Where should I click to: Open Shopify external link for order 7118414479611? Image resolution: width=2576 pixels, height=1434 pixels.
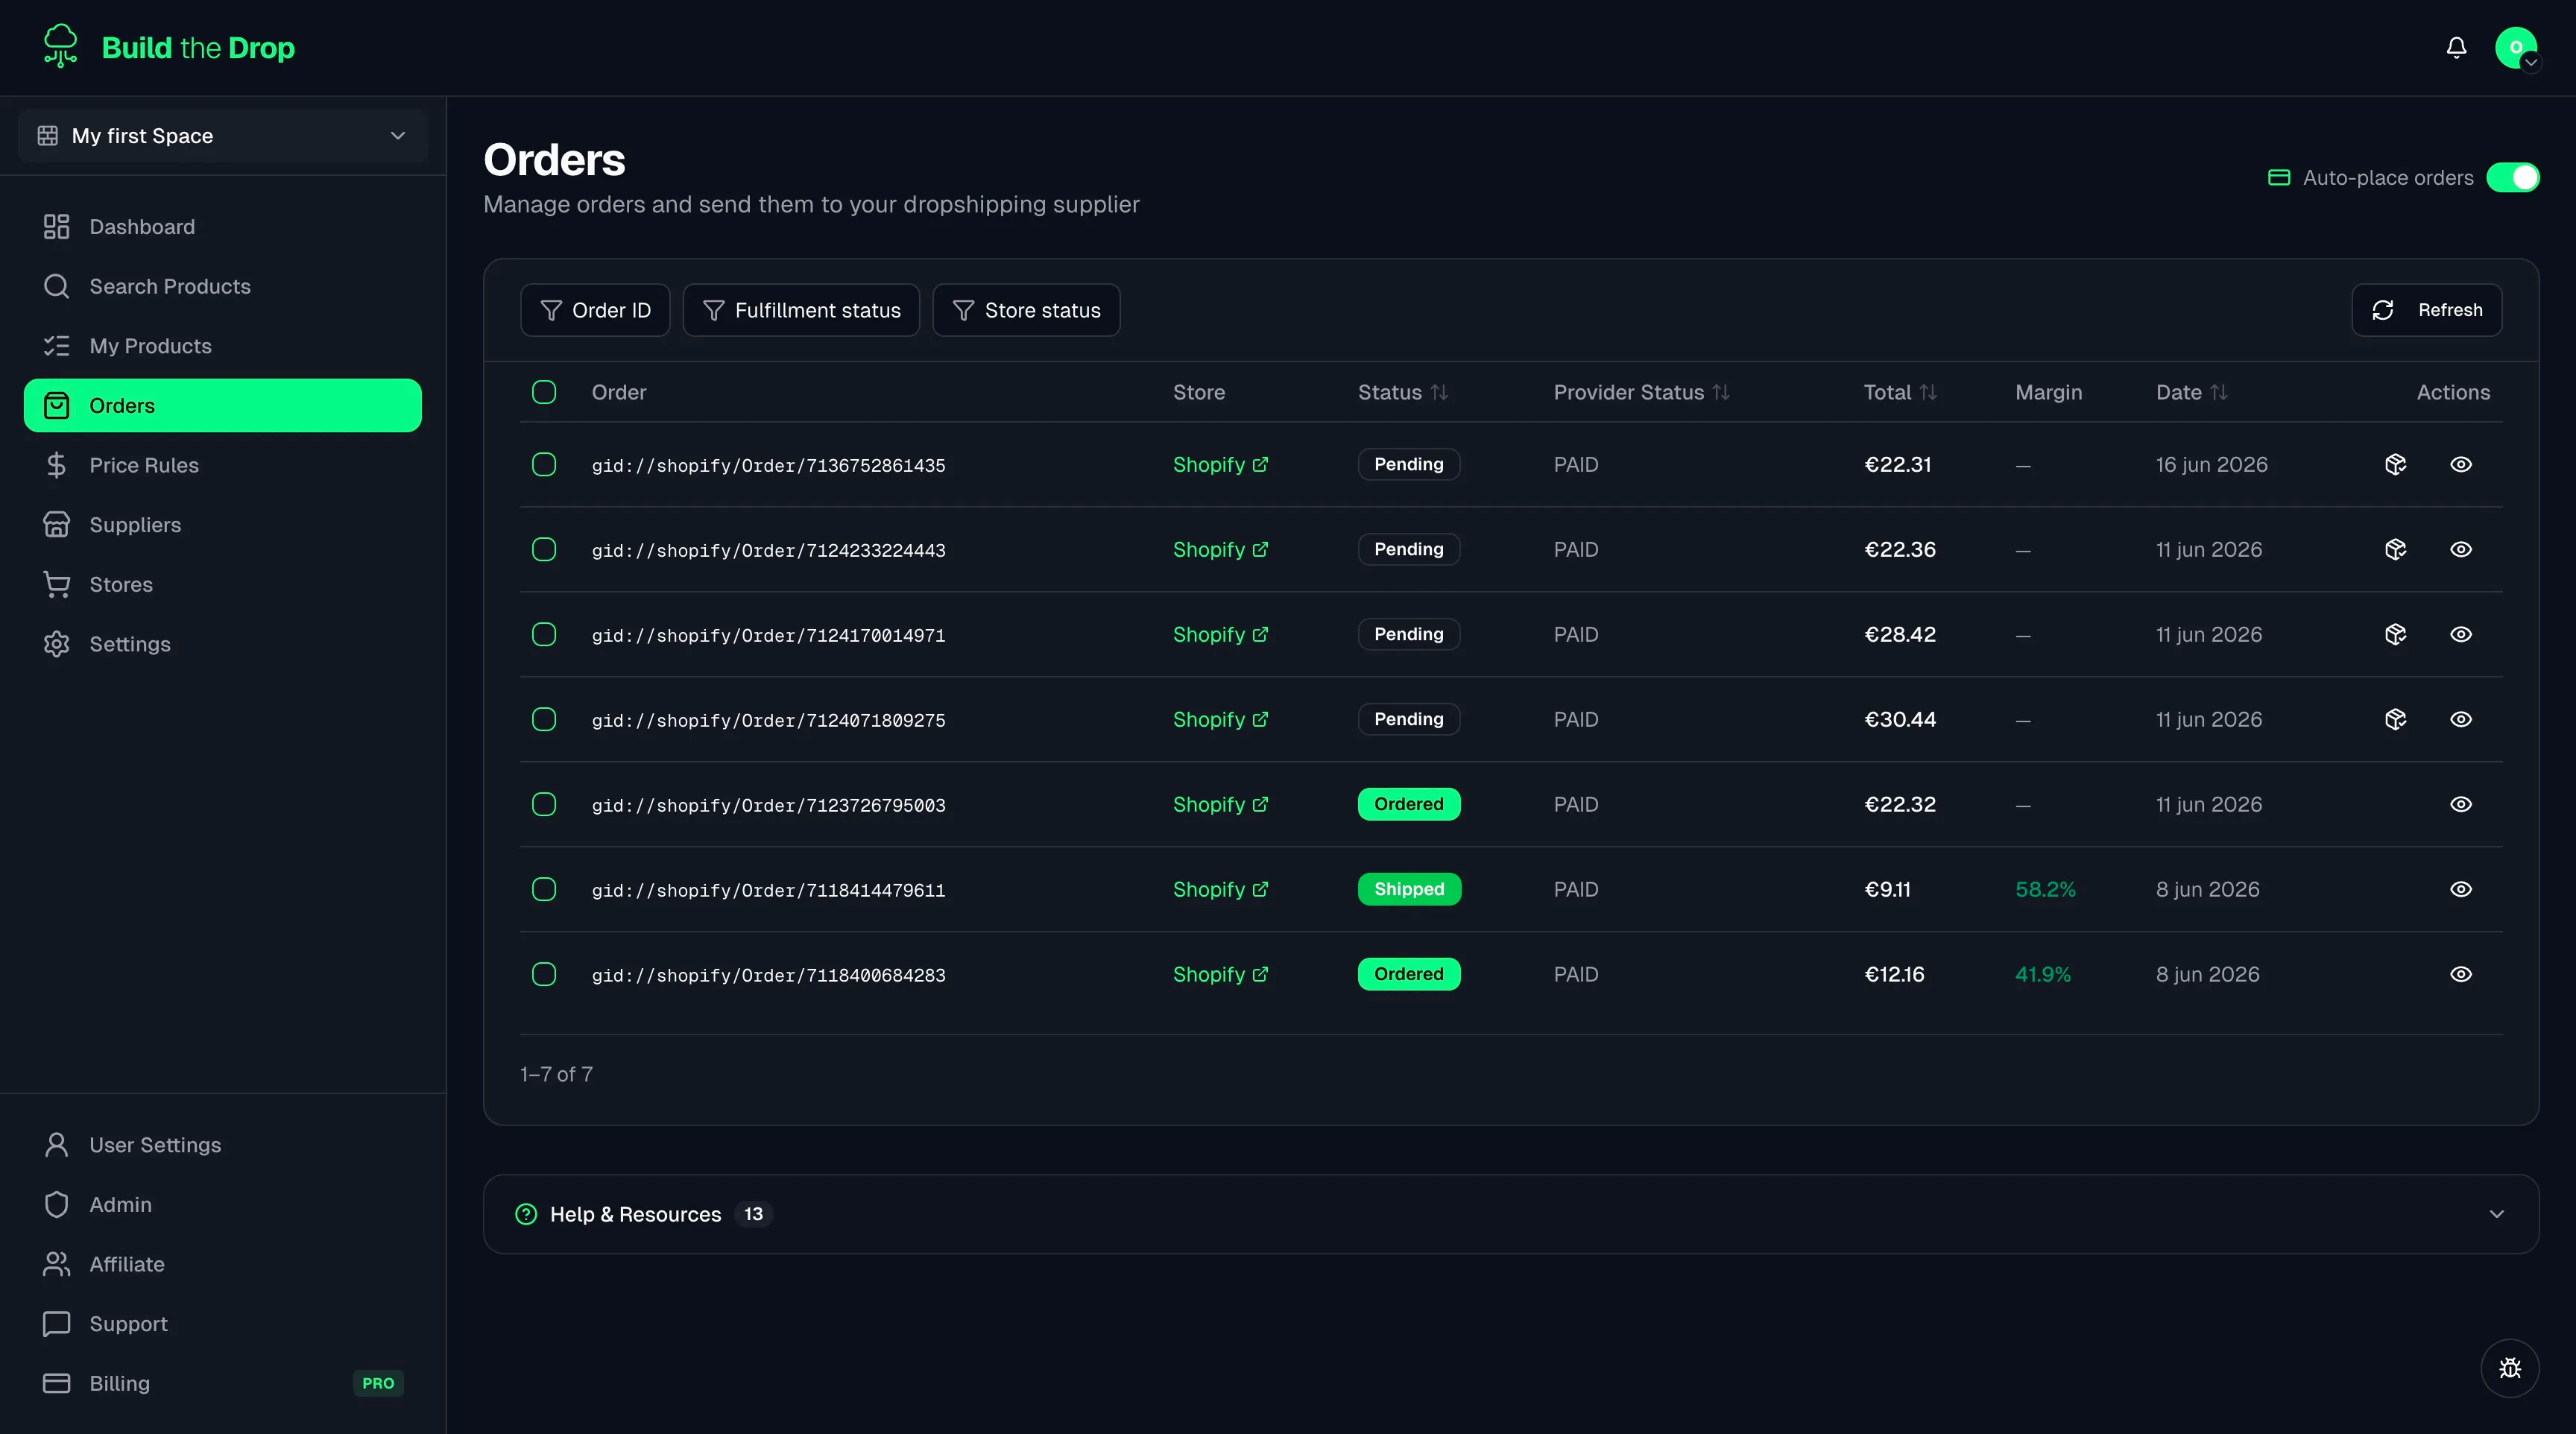pos(1220,890)
